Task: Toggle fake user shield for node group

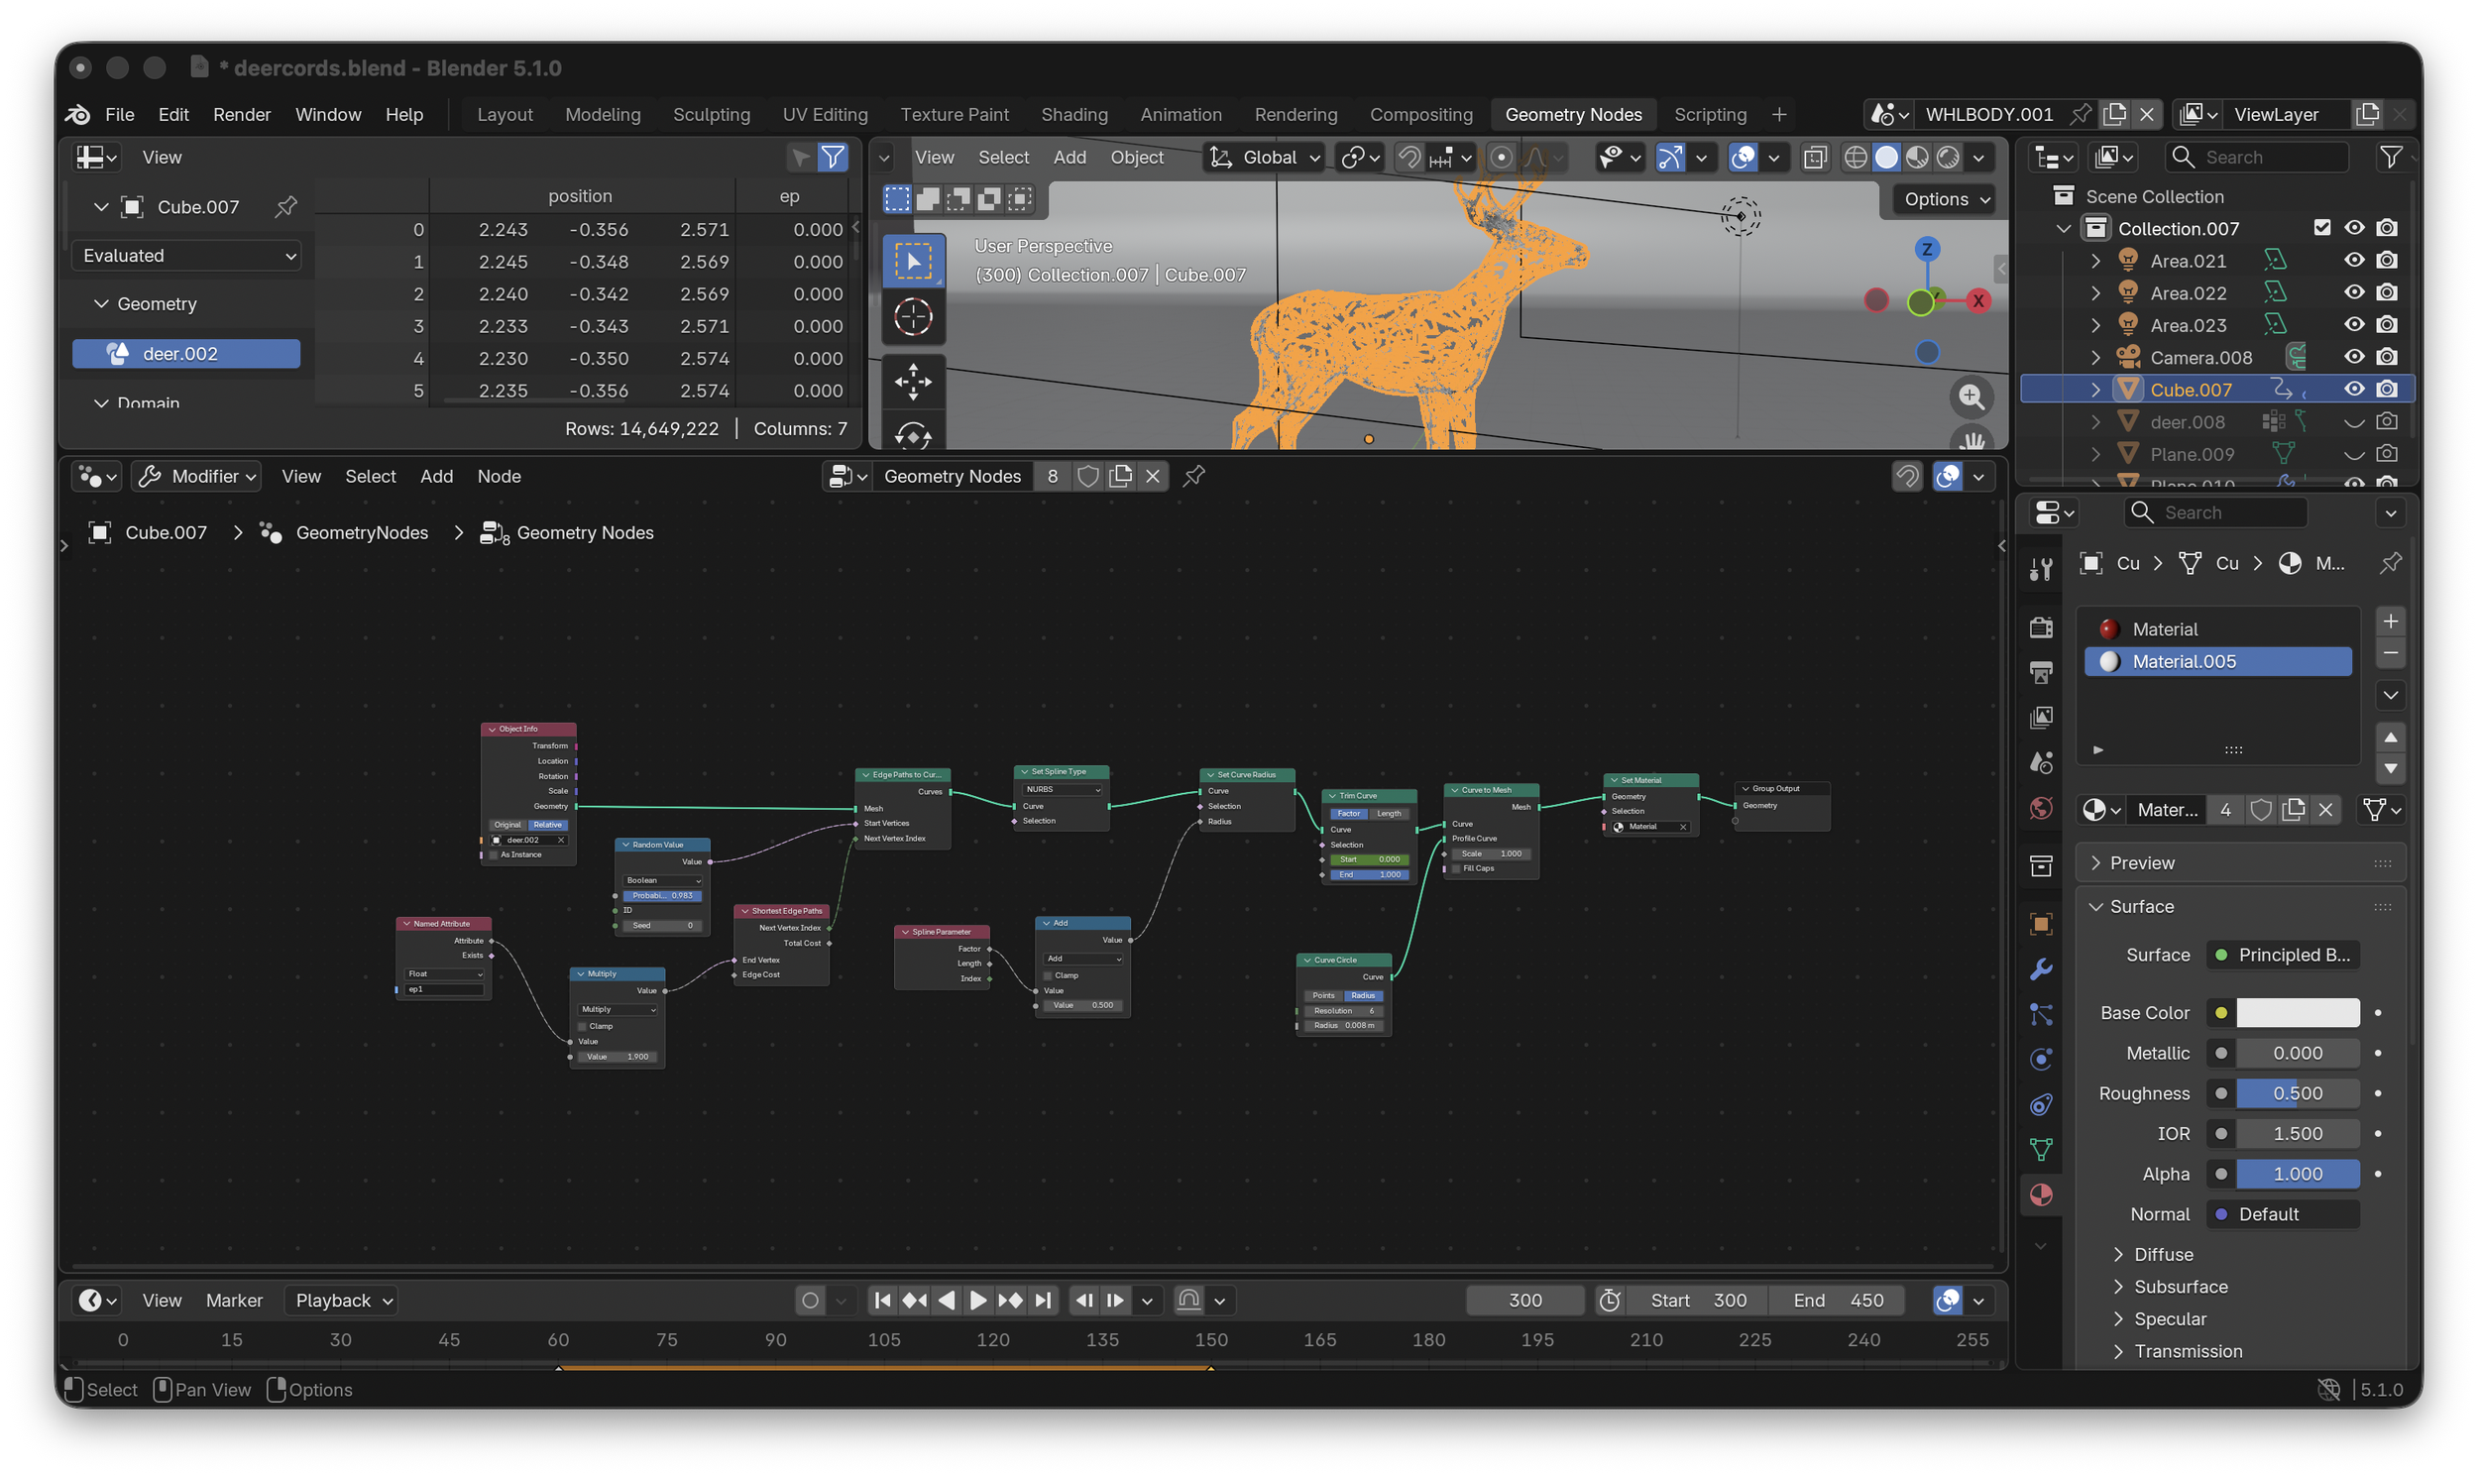Action: pos(1088,477)
